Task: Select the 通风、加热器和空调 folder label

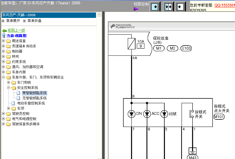Action: [28, 67]
